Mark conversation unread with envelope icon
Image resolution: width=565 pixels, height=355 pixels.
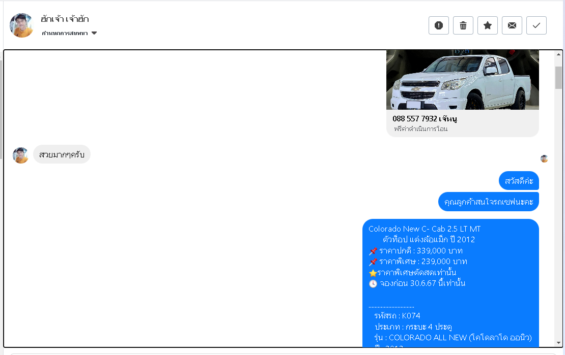coord(512,25)
